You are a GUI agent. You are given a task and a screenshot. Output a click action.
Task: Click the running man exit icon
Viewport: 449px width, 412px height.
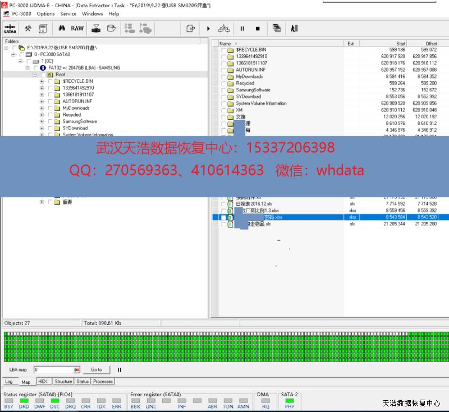coord(294,29)
